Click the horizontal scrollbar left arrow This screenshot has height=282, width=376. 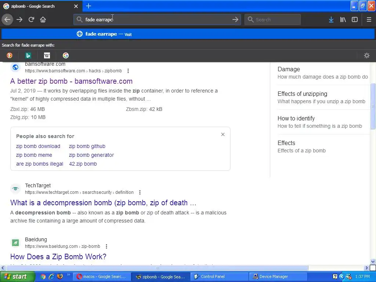click(x=3, y=268)
